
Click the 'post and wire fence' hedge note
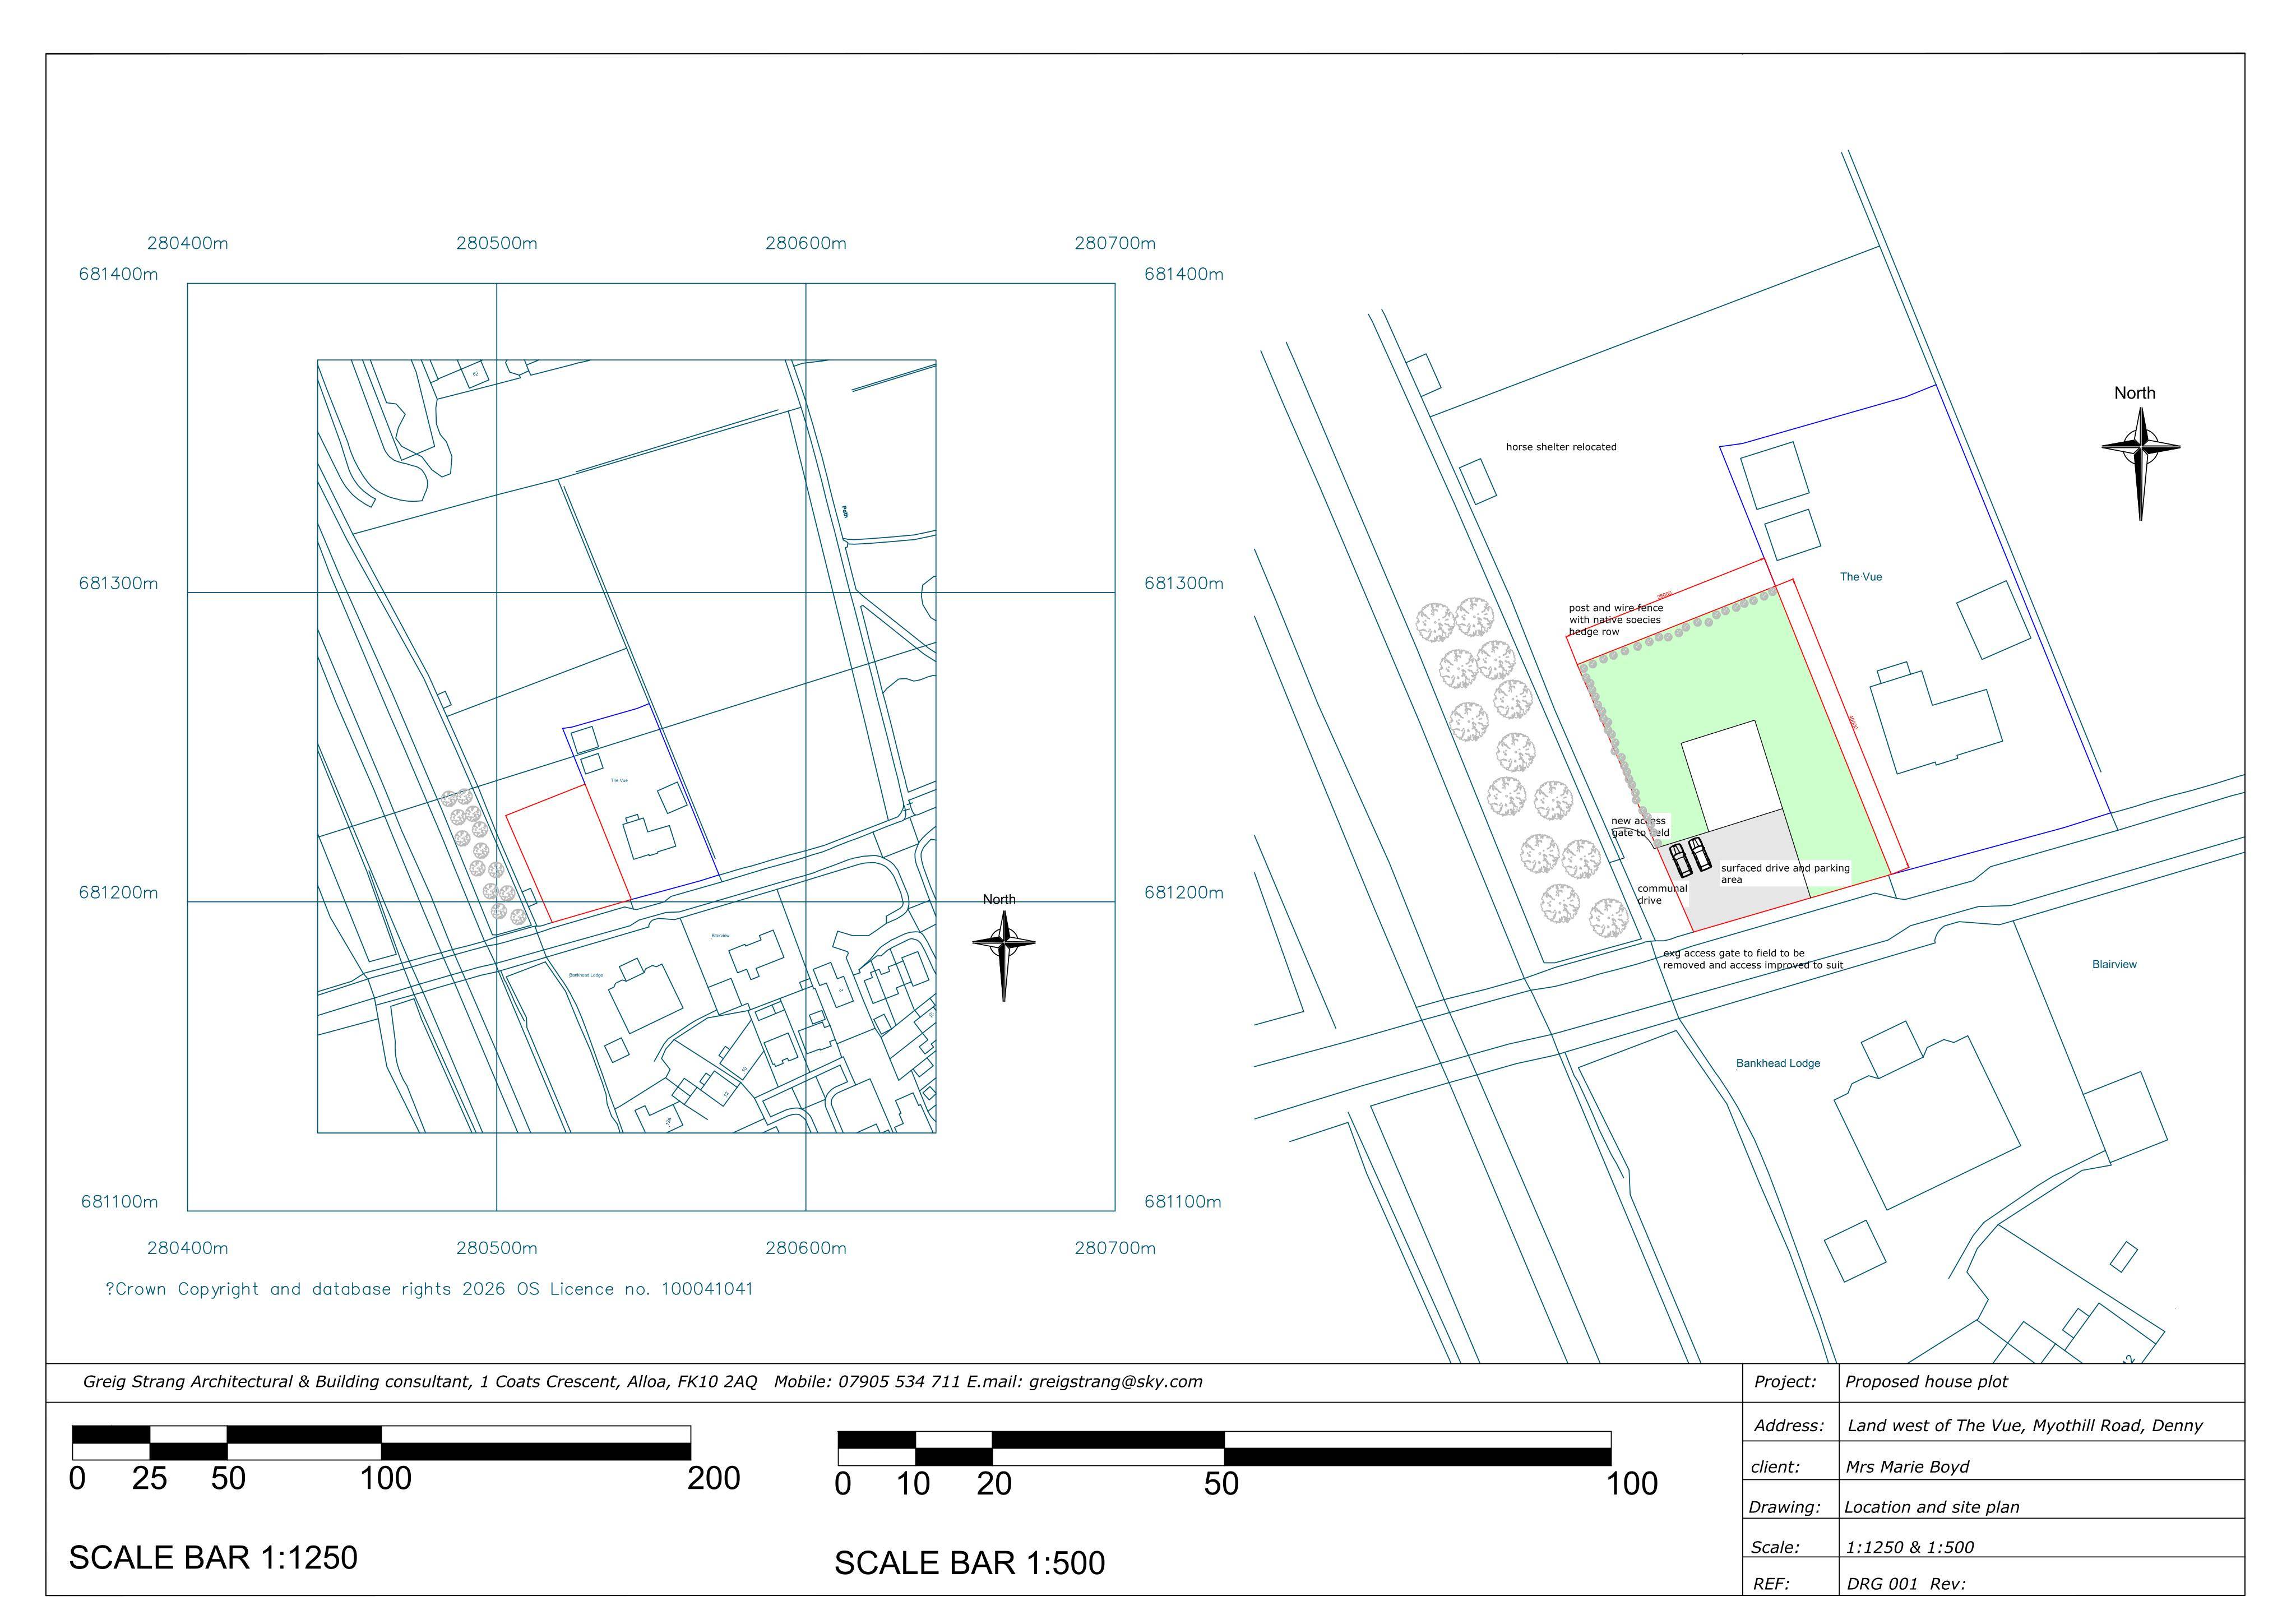click(x=1616, y=619)
